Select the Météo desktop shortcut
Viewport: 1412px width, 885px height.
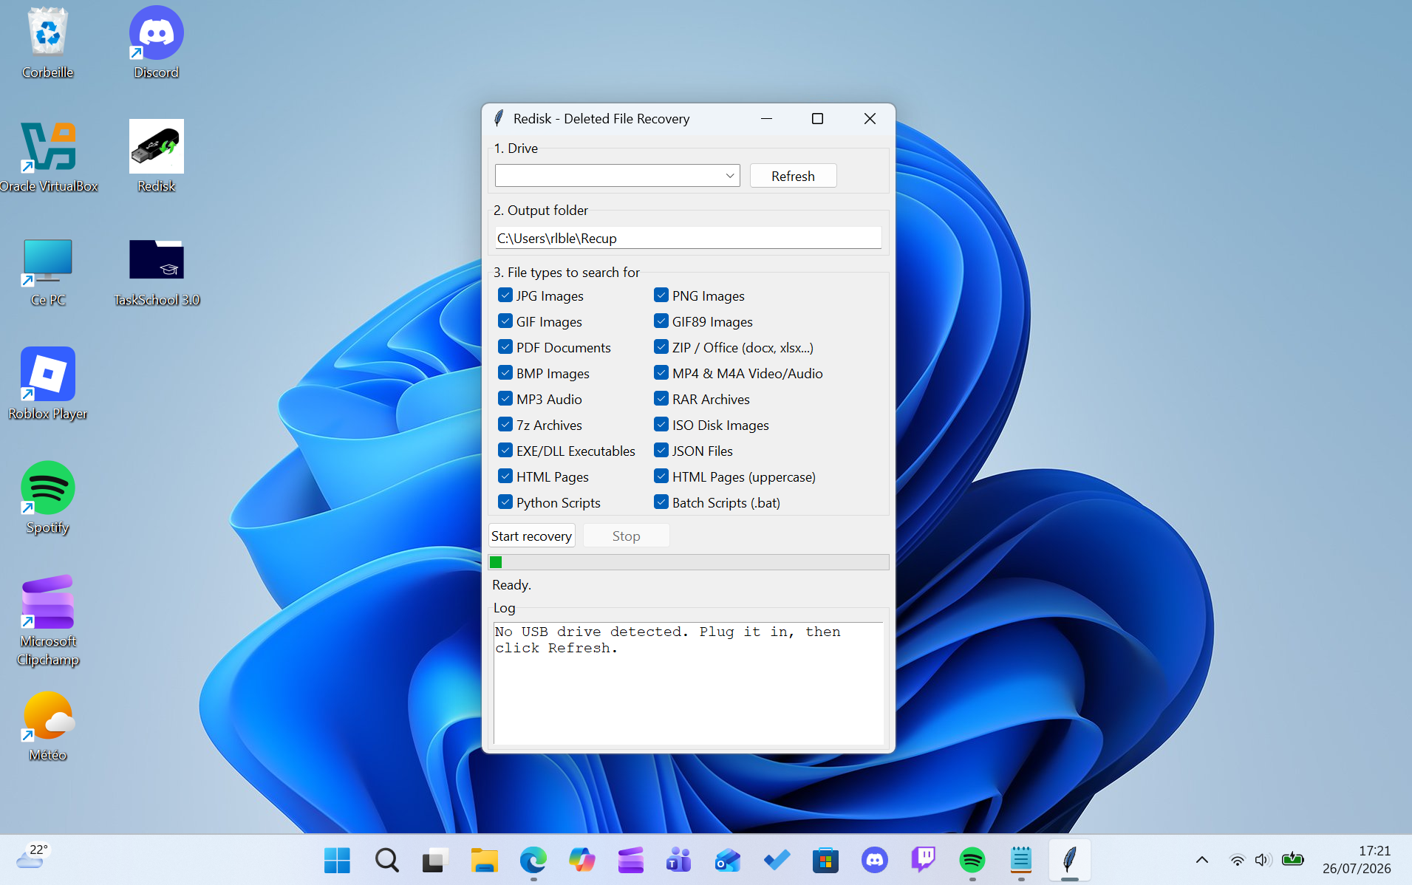click(x=48, y=725)
